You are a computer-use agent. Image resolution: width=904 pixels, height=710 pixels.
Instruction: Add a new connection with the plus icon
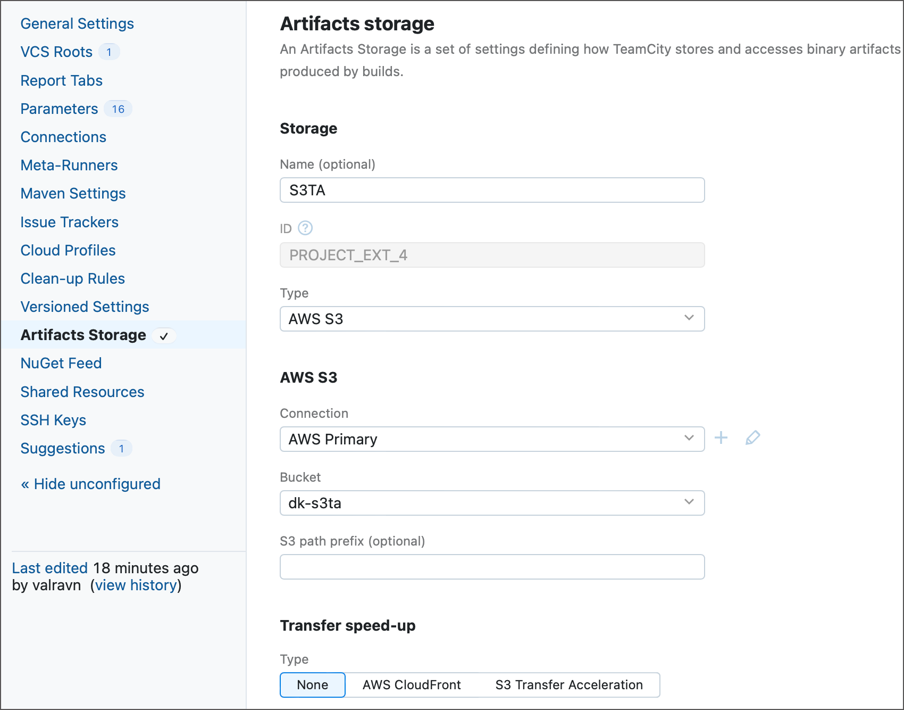[722, 438]
